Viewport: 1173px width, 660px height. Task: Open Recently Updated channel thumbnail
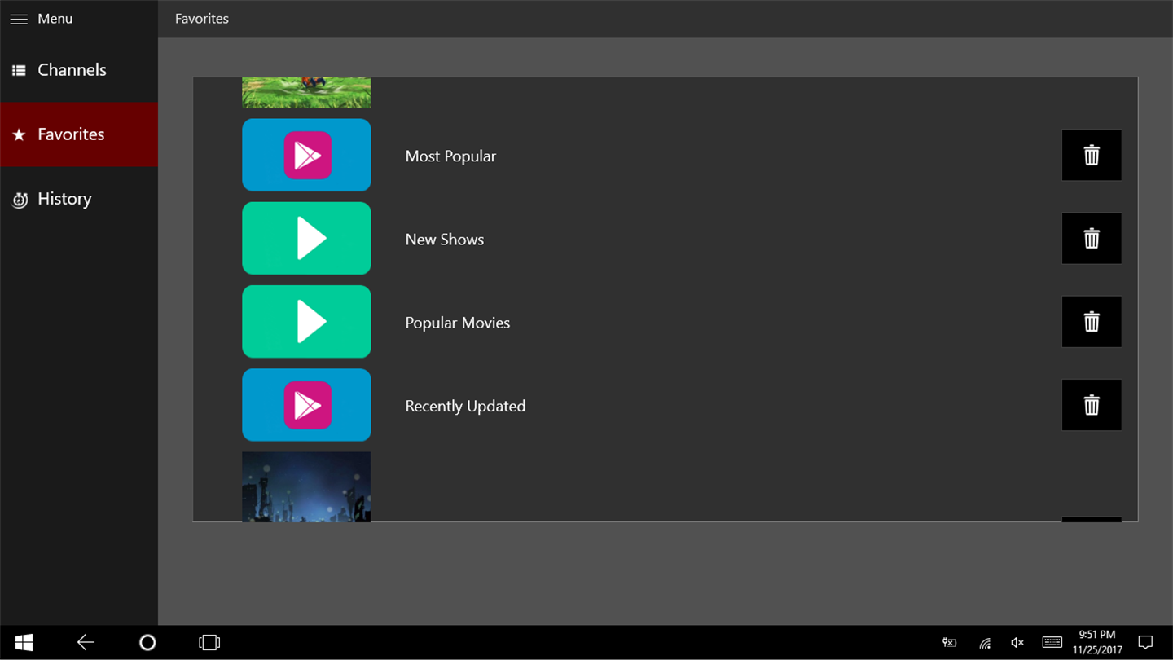click(306, 405)
